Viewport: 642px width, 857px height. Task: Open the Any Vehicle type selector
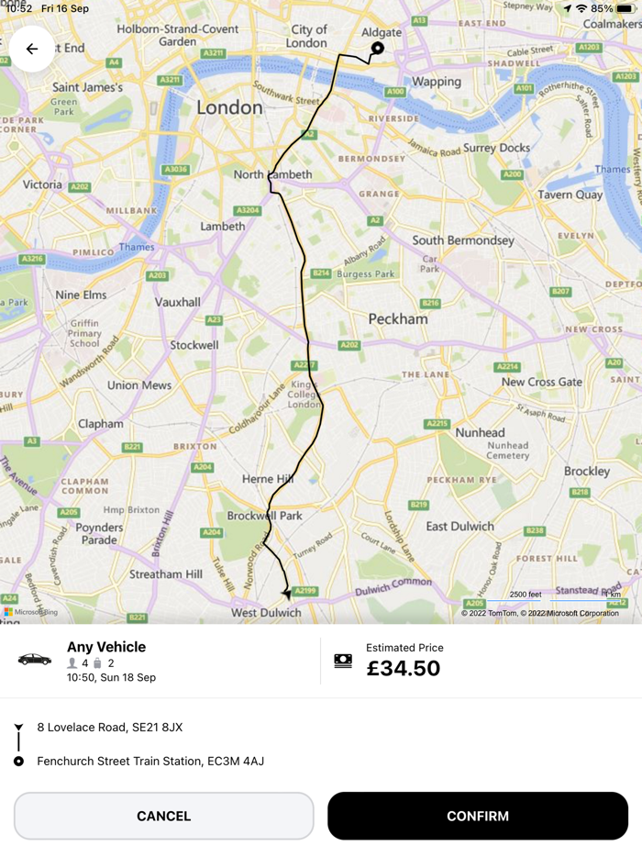(107, 647)
